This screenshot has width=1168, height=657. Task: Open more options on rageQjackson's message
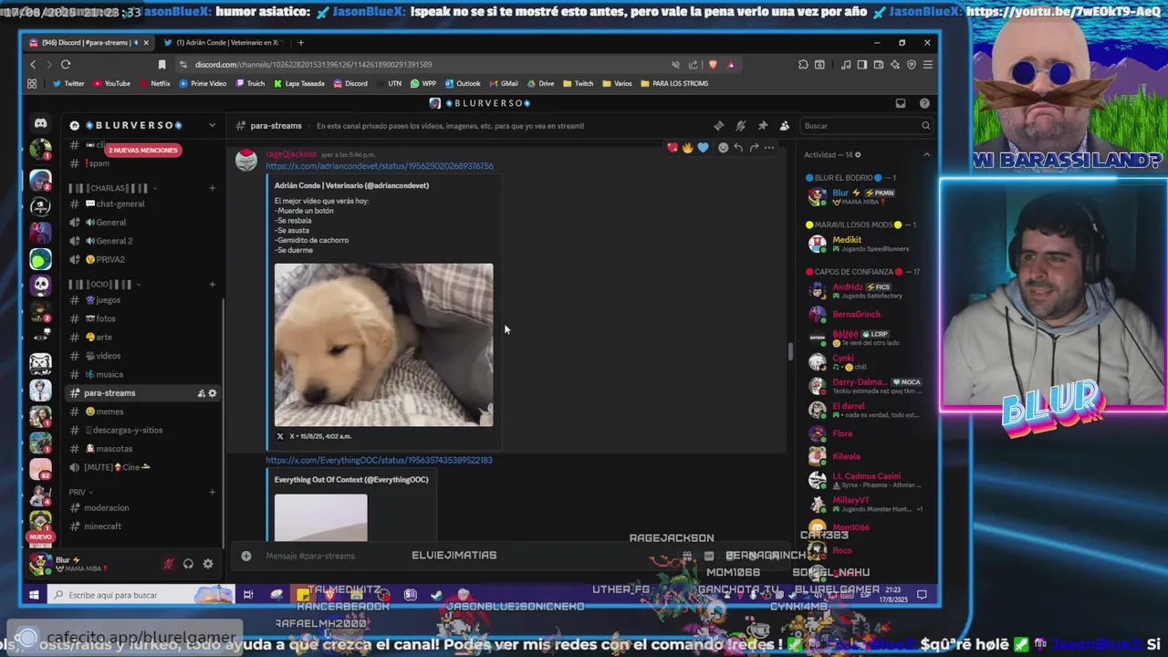(x=769, y=147)
